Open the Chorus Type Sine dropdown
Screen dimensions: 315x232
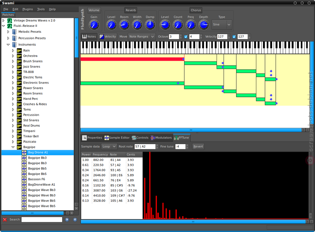[222, 24]
